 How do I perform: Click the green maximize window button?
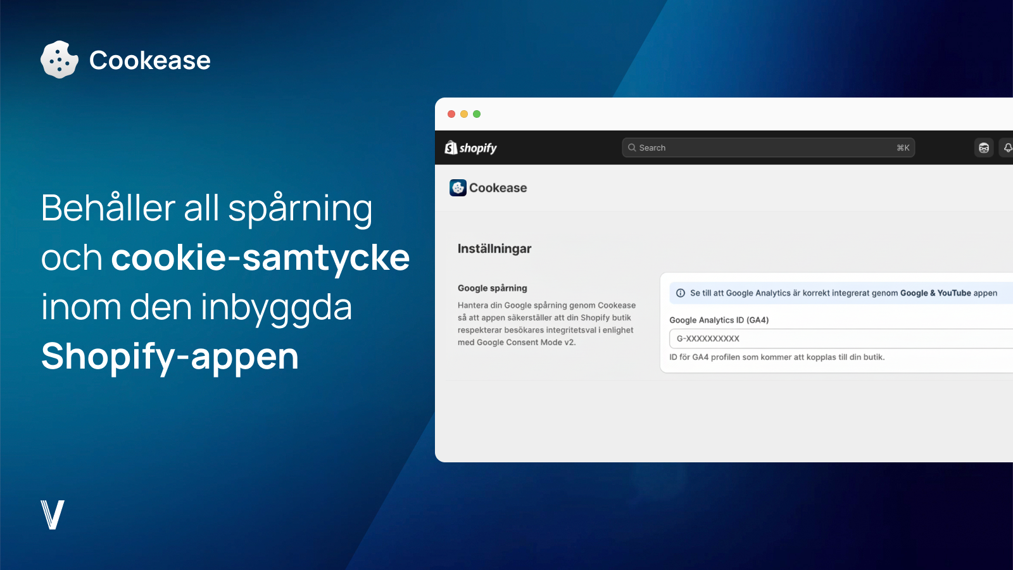[477, 114]
